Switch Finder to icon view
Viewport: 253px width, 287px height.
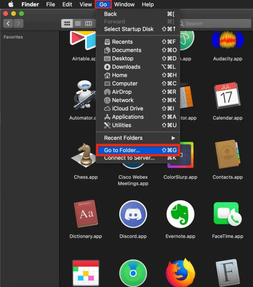point(67,23)
